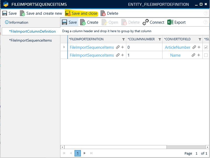Open filter for COLUMNNUMBER column
This screenshot has width=210, height=158.
tap(159, 39)
